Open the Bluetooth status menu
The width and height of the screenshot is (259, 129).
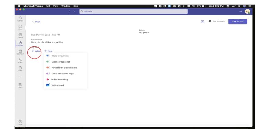pyautogui.click(x=183, y=6)
